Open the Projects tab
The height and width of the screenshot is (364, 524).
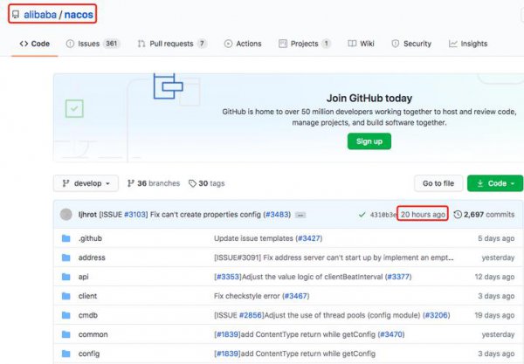click(304, 44)
